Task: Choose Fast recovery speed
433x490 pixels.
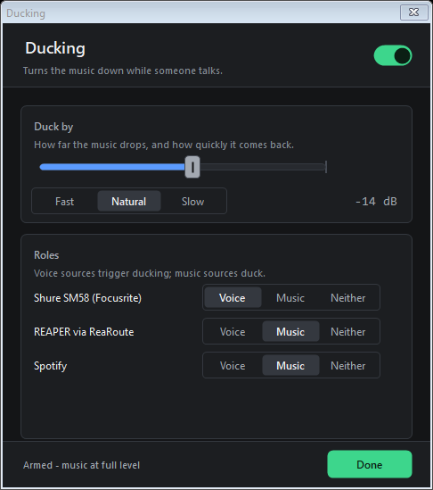Action: point(64,201)
